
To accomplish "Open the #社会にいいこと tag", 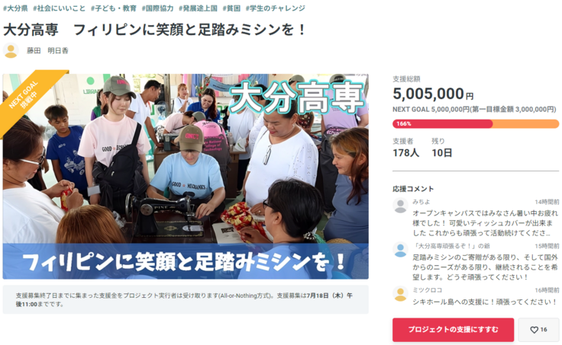I will pyautogui.click(x=60, y=8).
